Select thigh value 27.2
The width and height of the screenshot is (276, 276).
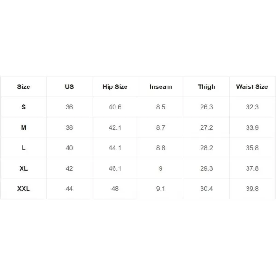tap(207, 127)
